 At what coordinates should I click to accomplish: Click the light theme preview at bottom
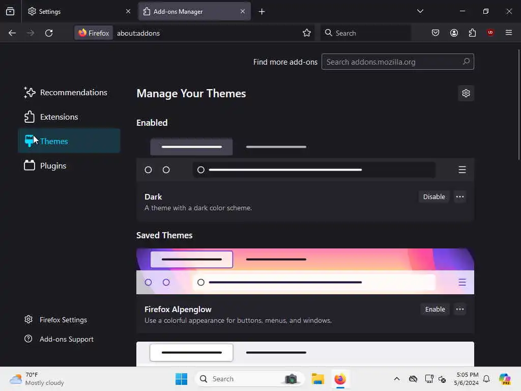[305, 354]
